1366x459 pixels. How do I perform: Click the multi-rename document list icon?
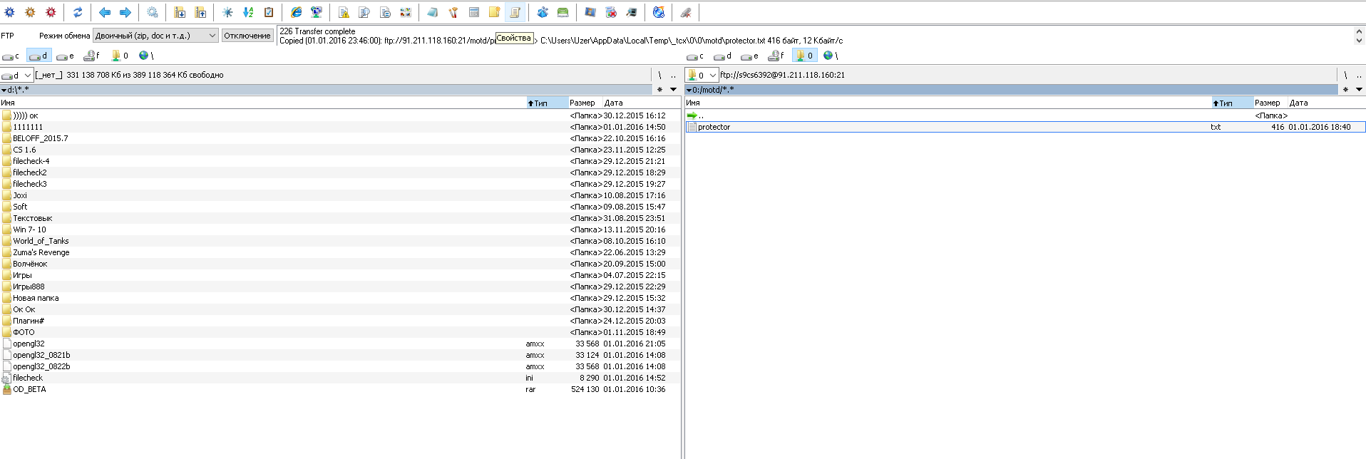pyautogui.click(x=385, y=12)
